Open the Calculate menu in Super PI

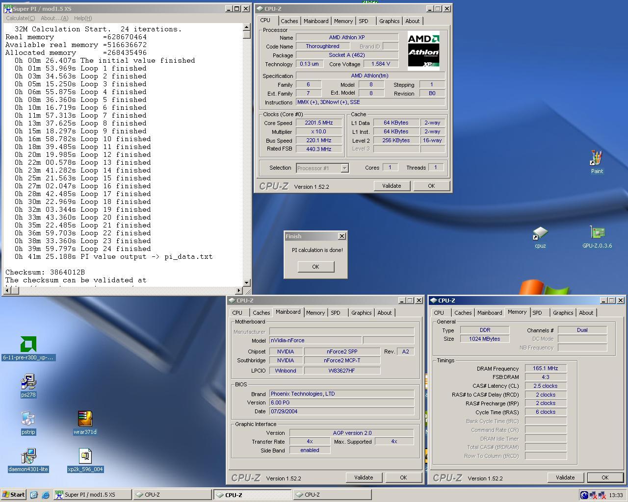(x=20, y=18)
